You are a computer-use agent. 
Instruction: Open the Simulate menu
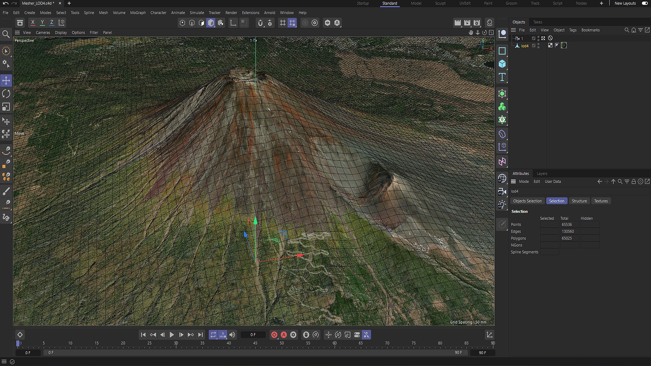197,13
